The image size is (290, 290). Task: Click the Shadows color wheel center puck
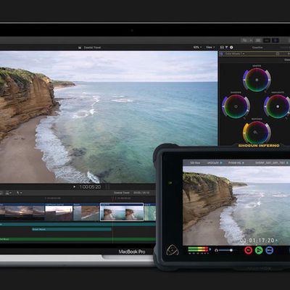click(x=236, y=107)
